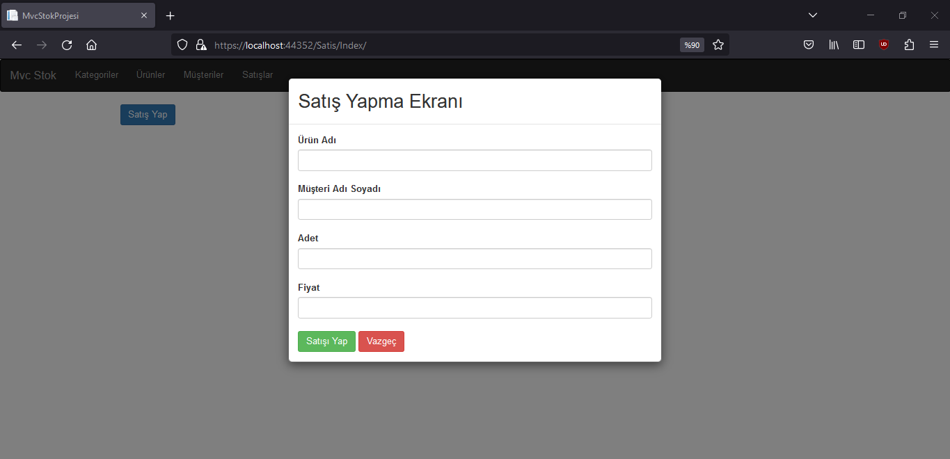950x459 pixels.
Task: Switch to the Satışlar menu item
Action: 257,74
